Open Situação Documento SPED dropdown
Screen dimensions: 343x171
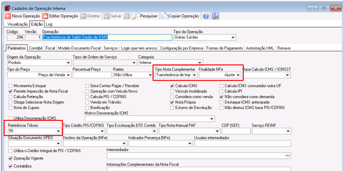(58, 143)
